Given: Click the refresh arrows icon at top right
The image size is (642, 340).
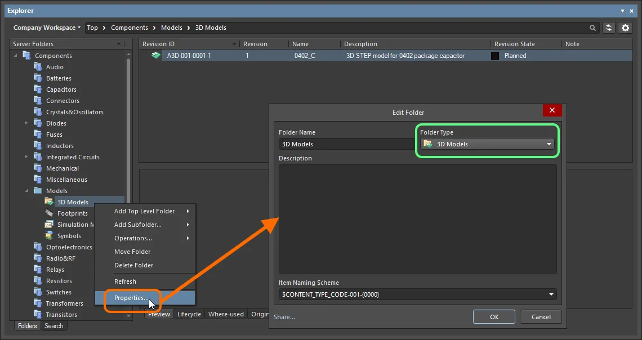Looking at the screenshot, I should click(x=608, y=28).
